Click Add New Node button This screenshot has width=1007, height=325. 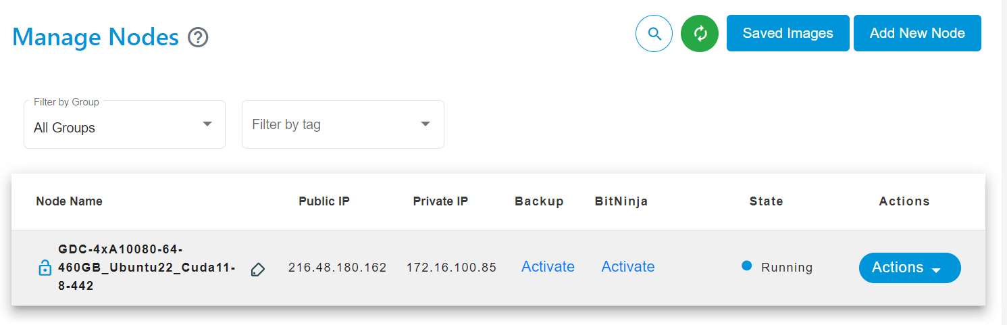click(x=917, y=33)
